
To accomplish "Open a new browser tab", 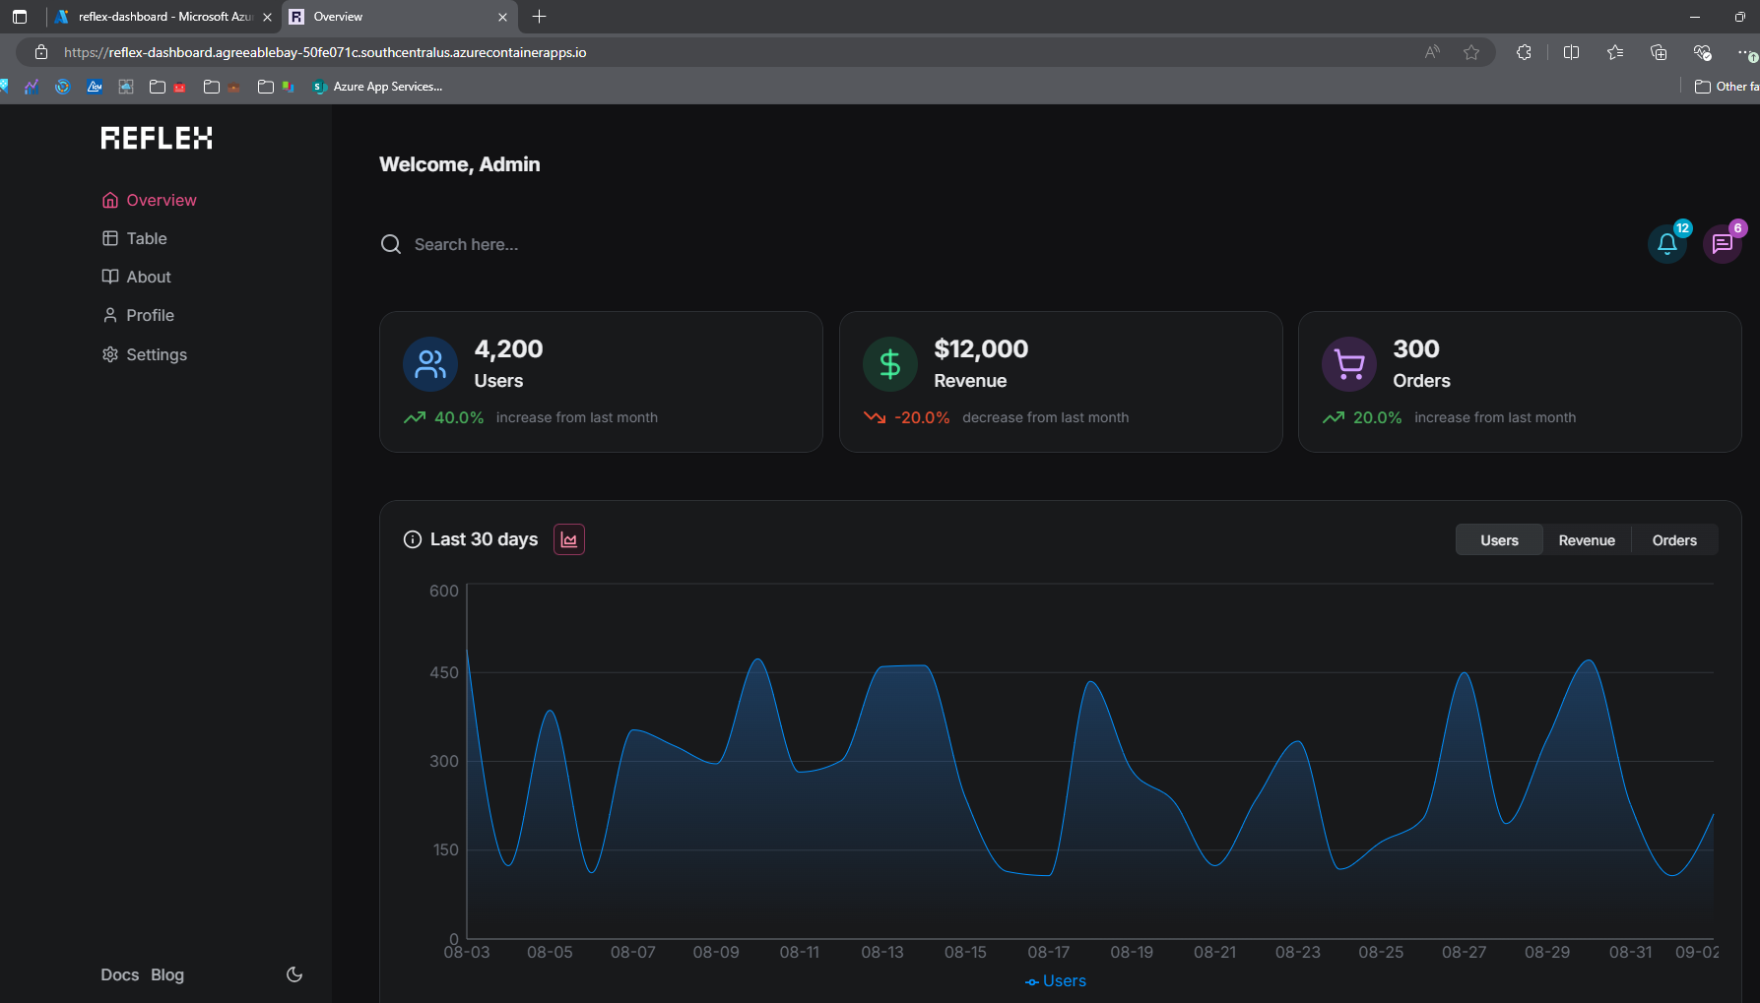I will click(x=540, y=17).
